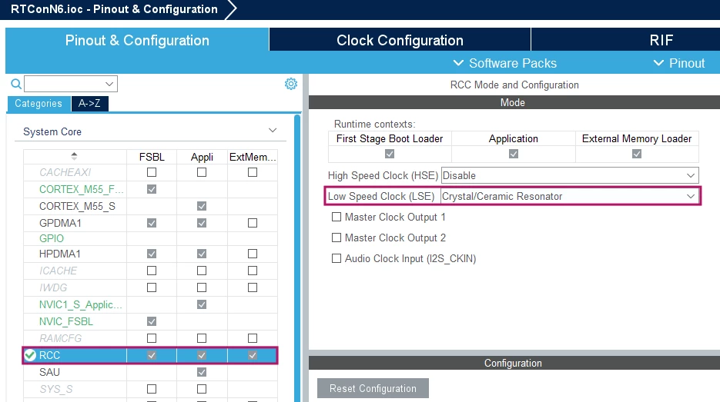Click the Mode section header bar
The image size is (720, 402).
pyautogui.click(x=514, y=102)
